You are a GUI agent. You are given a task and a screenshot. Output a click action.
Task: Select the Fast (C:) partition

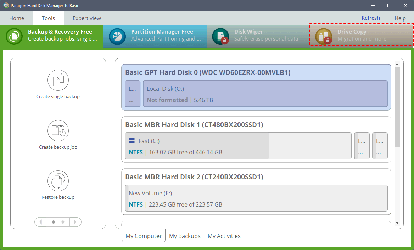(238, 146)
